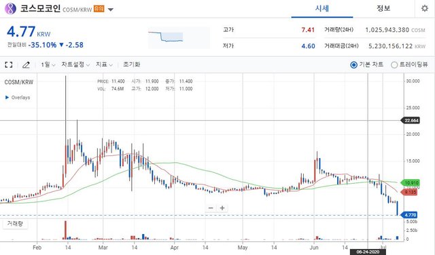Open settings with the gear icon
This screenshot has height=255, width=435.
(x=424, y=8)
